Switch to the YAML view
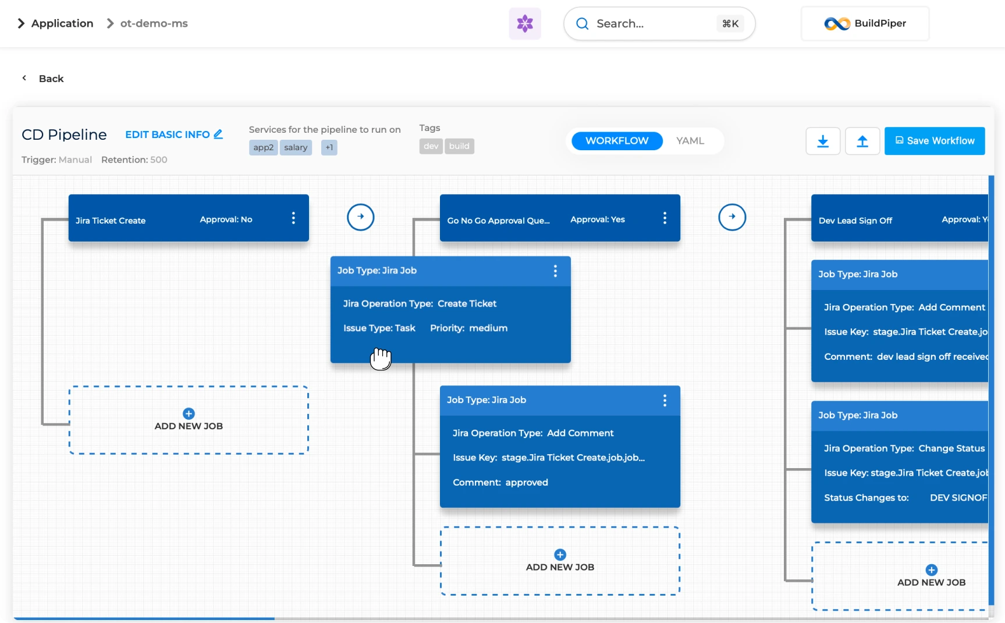 (690, 141)
